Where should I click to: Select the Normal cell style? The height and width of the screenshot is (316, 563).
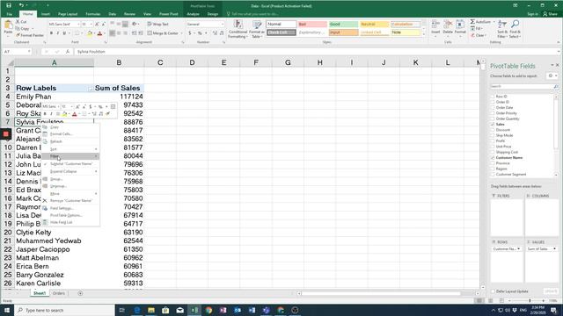tap(281, 24)
